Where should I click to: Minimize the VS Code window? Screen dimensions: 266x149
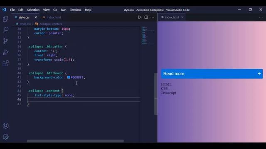pos(239,10)
